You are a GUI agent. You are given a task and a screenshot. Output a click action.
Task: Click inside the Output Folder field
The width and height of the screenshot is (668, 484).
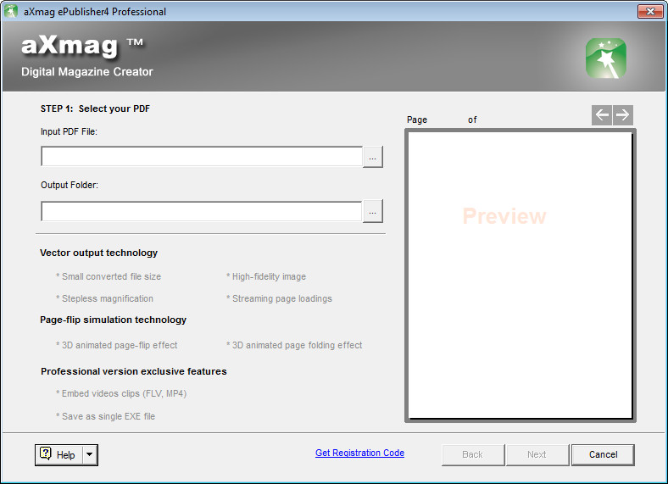pyautogui.click(x=202, y=211)
